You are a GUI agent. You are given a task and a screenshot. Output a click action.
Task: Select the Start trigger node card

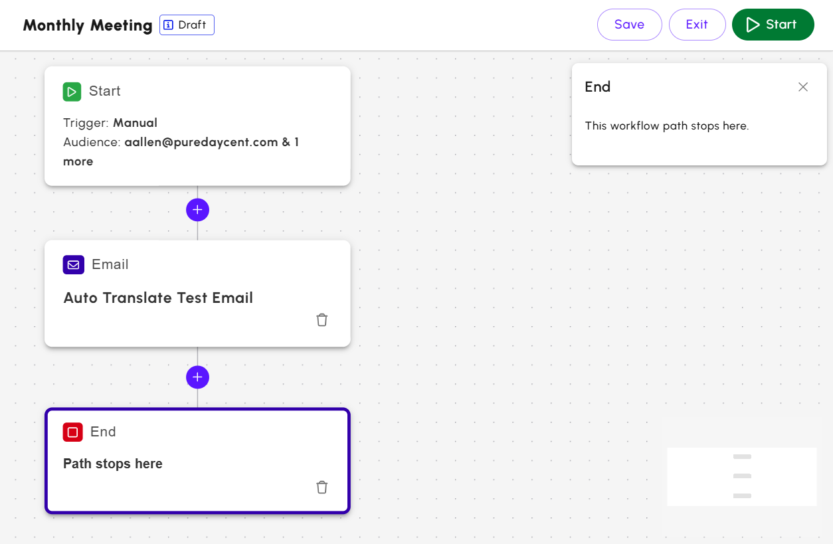[x=197, y=126]
